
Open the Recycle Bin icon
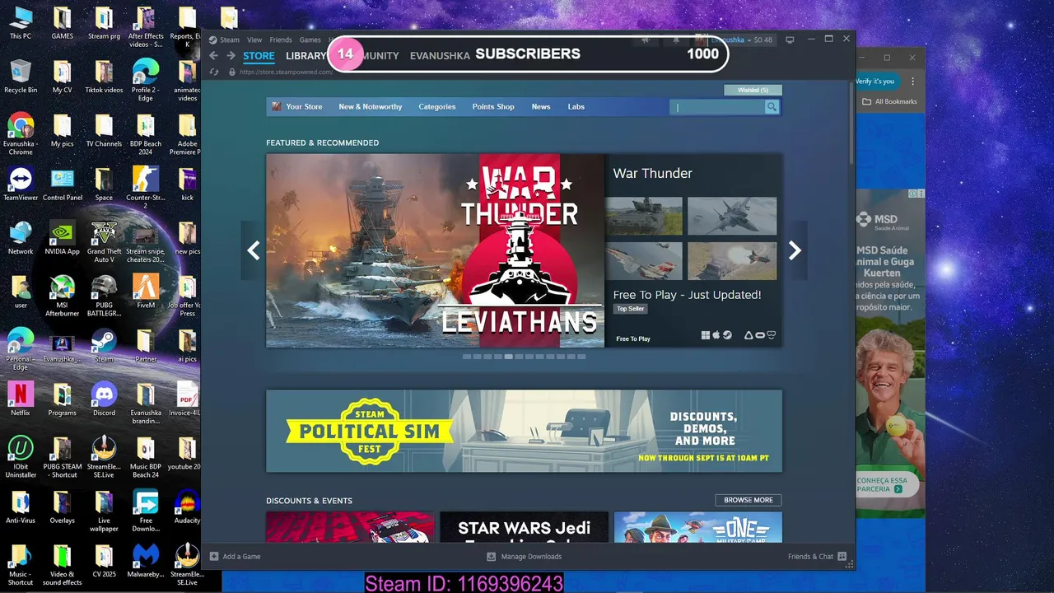pos(21,76)
